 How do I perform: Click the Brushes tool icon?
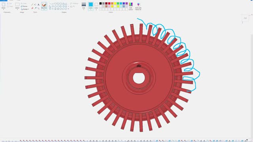pos(44,4)
